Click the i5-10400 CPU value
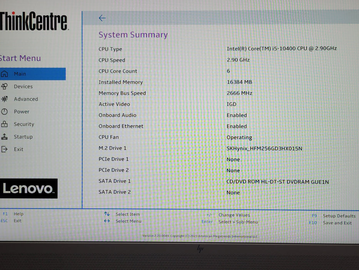The image size is (359, 270). [282, 49]
